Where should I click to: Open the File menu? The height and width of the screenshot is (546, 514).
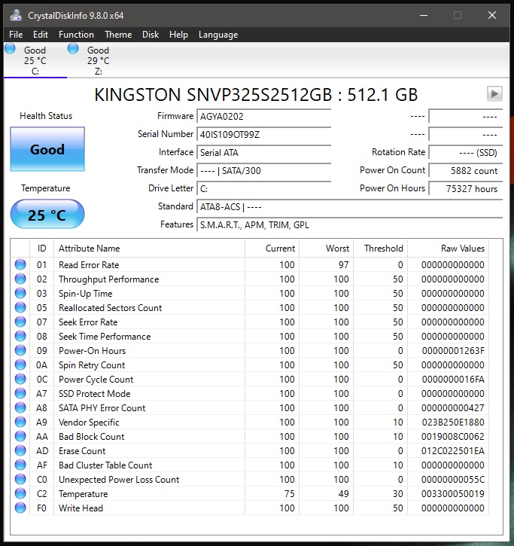click(16, 35)
